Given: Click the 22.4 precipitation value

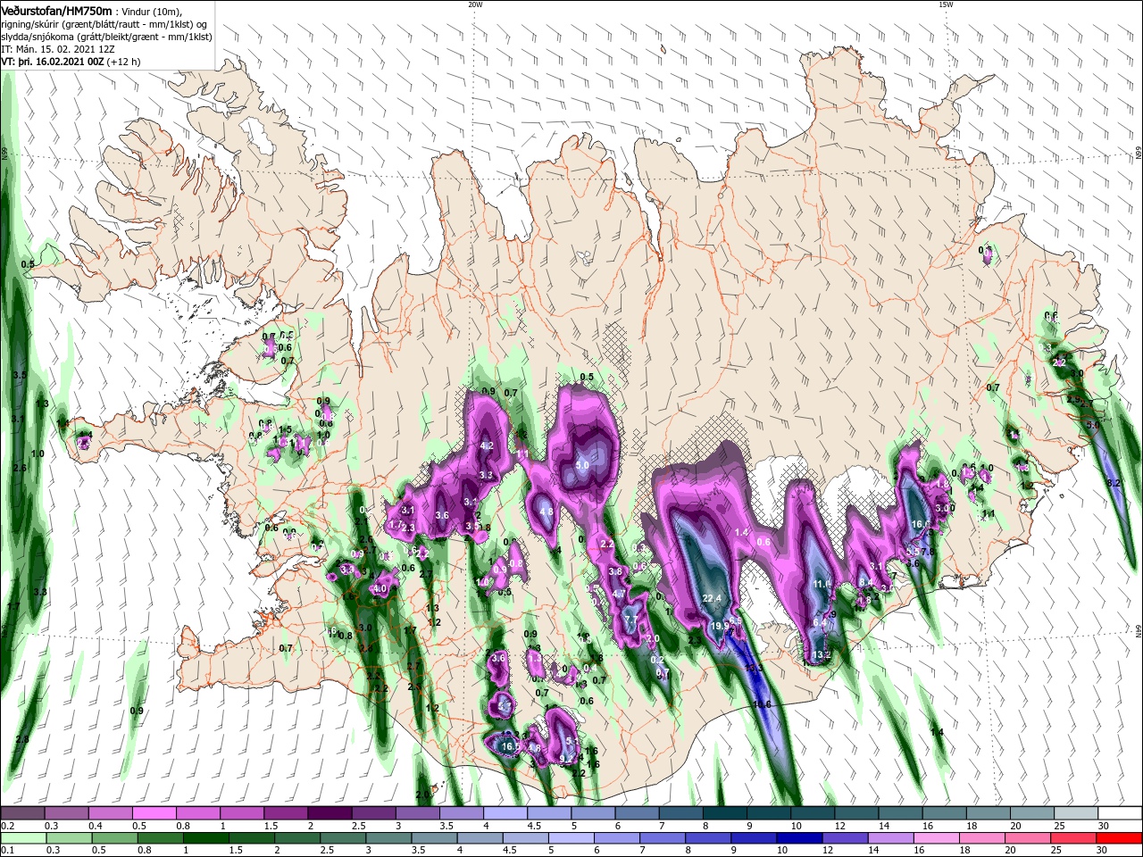Looking at the screenshot, I should click(x=712, y=598).
